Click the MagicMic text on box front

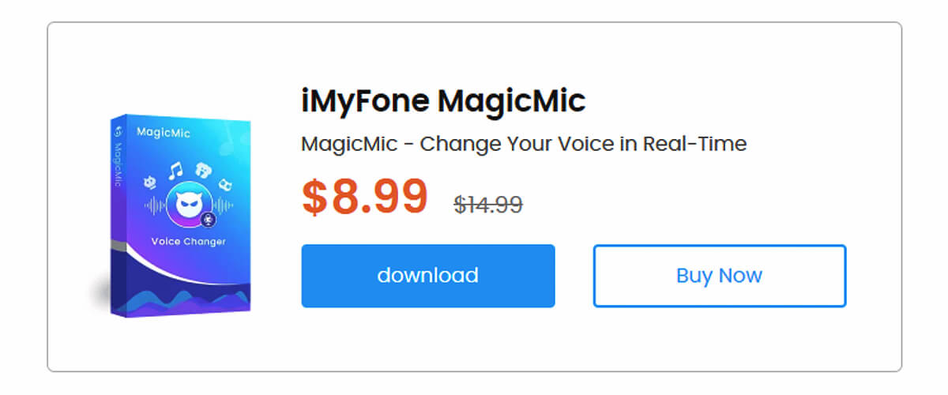164,133
